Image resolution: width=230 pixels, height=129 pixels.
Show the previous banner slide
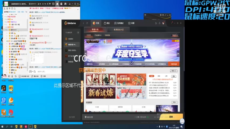(86, 54)
